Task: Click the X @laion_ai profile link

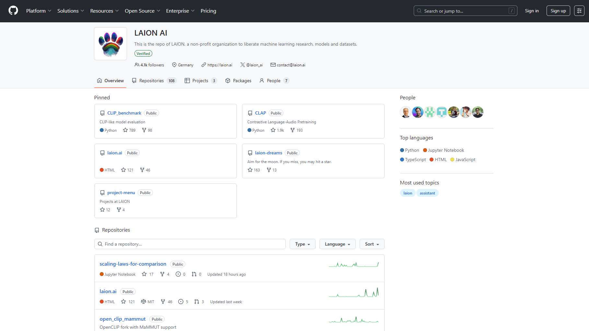Action: pos(251,65)
